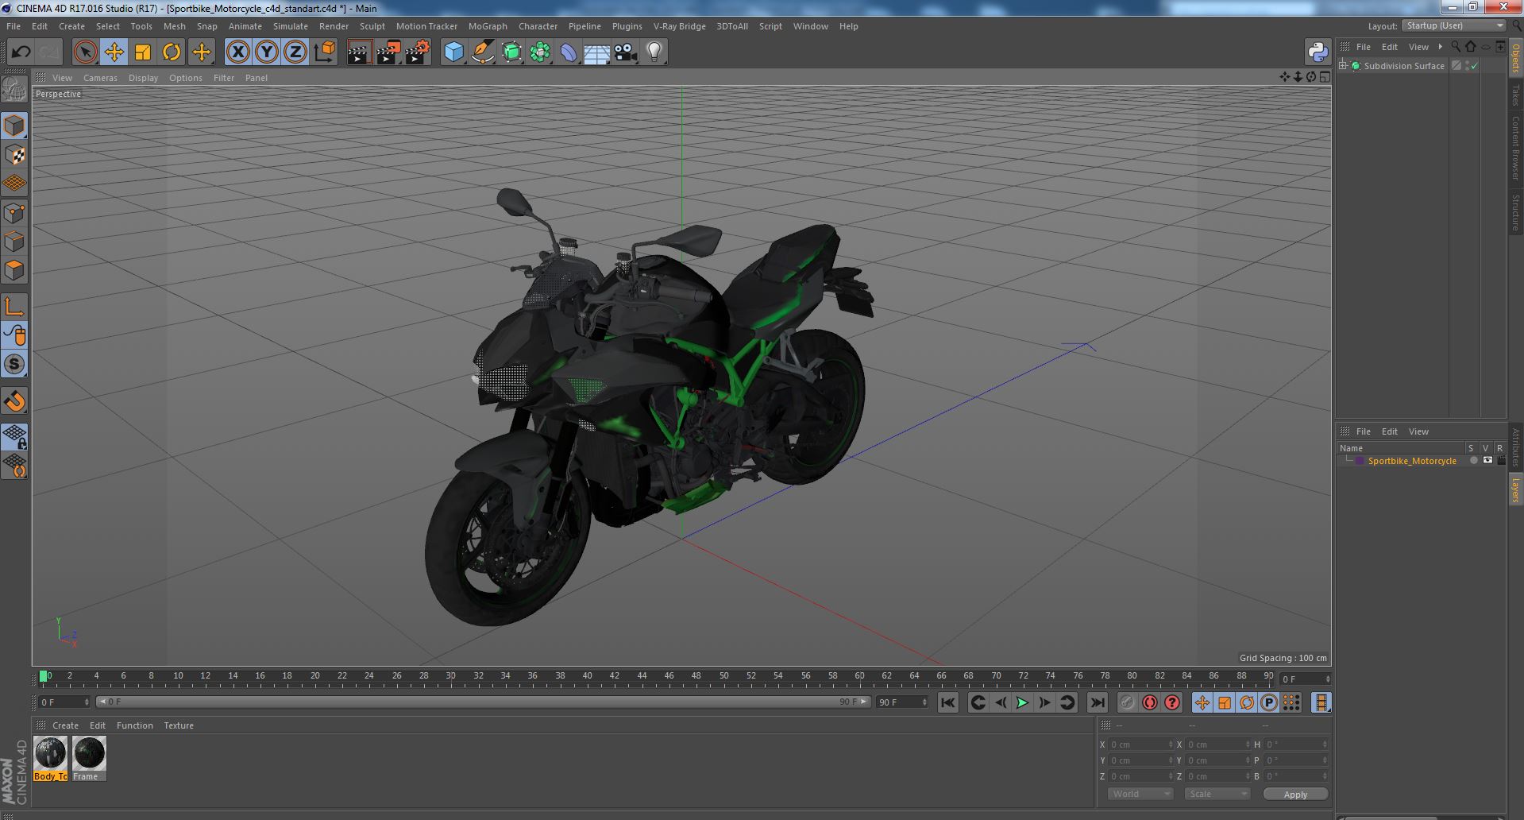Switch to Texture mode
Image resolution: width=1524 pixels, height=820 pixels.
(x=14, y=155)
